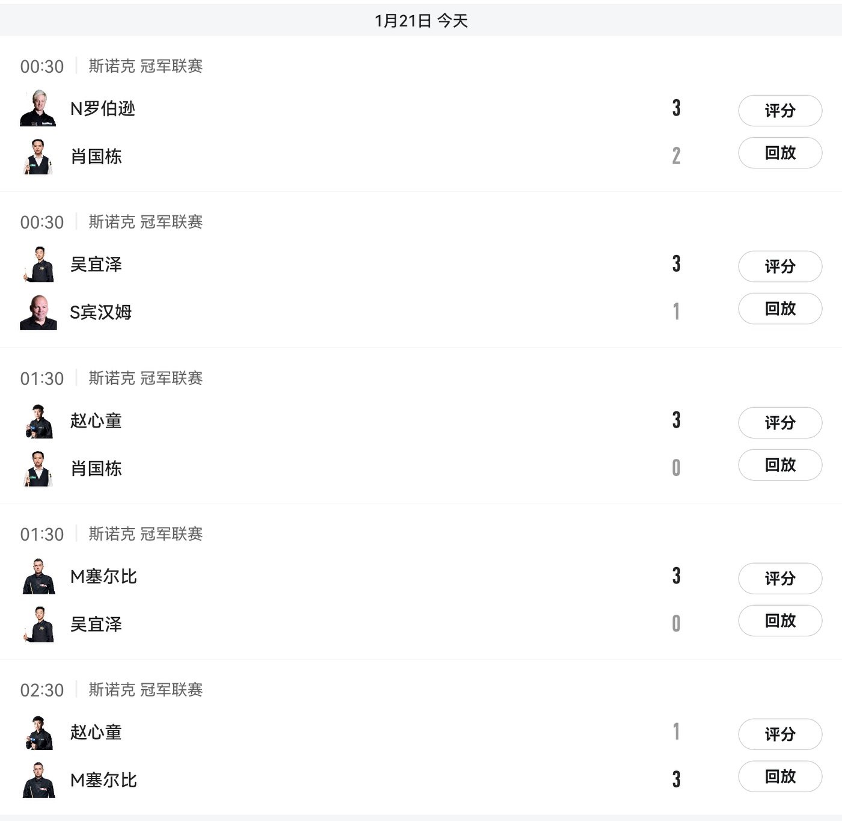Image resolution: width=842 pixels, height=821 pixels.
Task: Open 回放 for 赵心童 vs 肖国栋 match
Action: [x=779, y=465]
